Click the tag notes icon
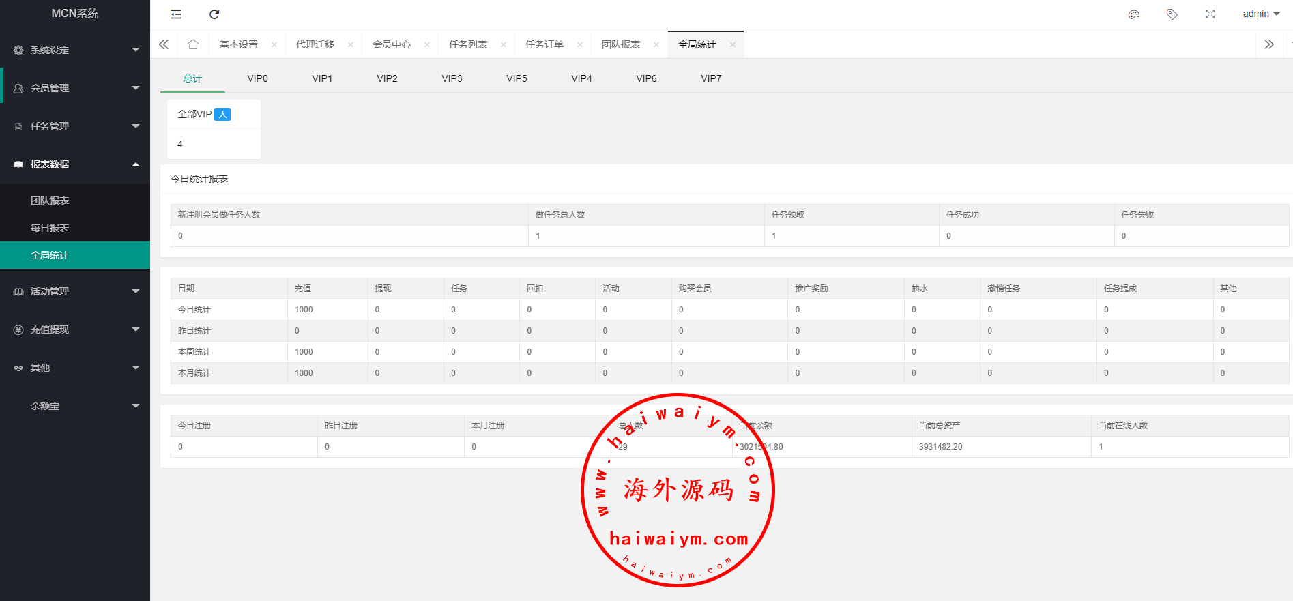The image size is (1293, 601). click(1172, 14)
